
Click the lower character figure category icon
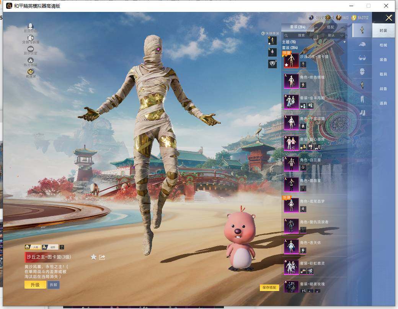coord(362,85)
